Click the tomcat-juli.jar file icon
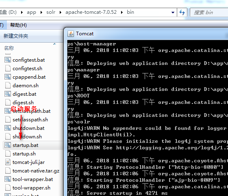 [8, 162]
